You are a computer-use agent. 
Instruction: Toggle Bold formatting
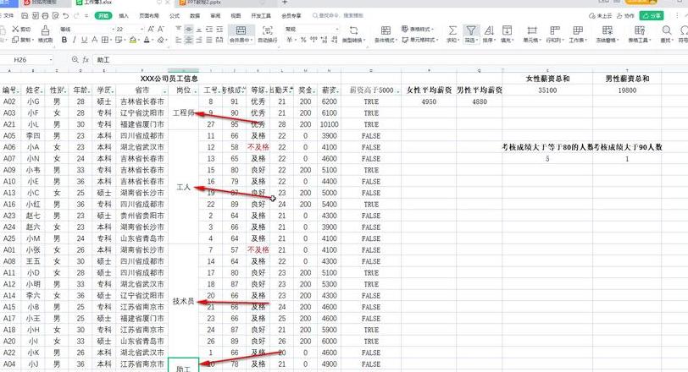[x=64, y=40]
